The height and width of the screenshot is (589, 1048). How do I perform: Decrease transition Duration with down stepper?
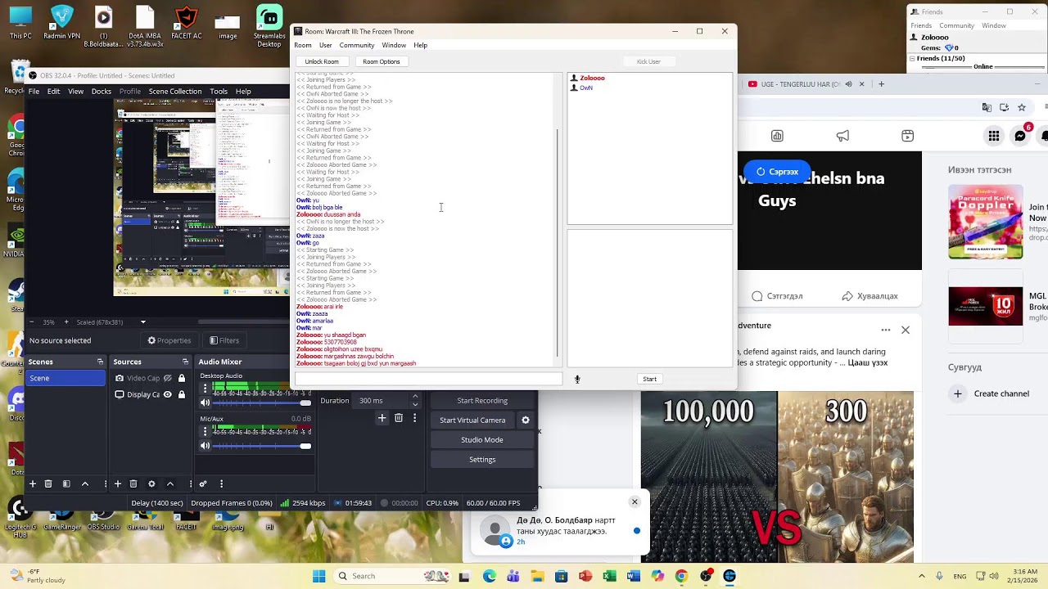pos(415,404)
